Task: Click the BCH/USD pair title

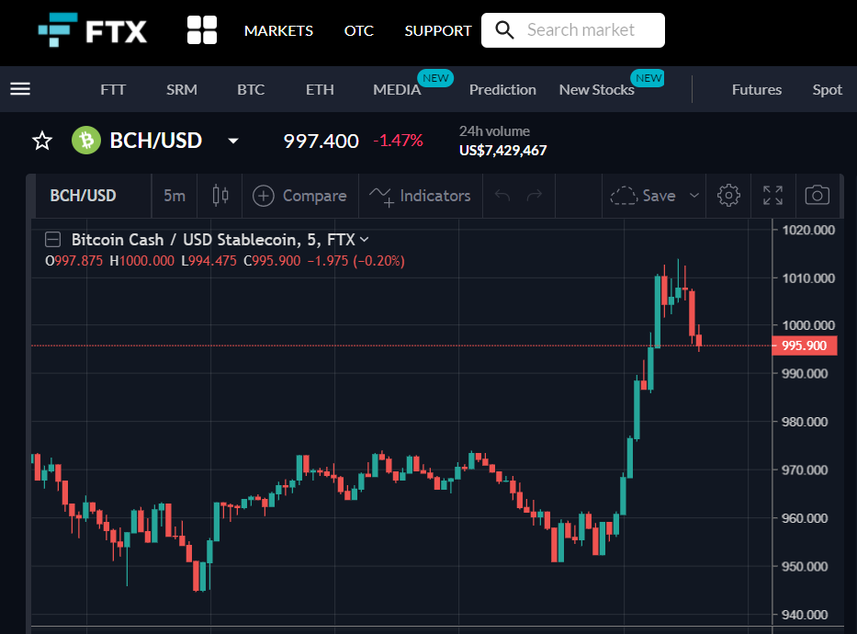Action: 156,141
